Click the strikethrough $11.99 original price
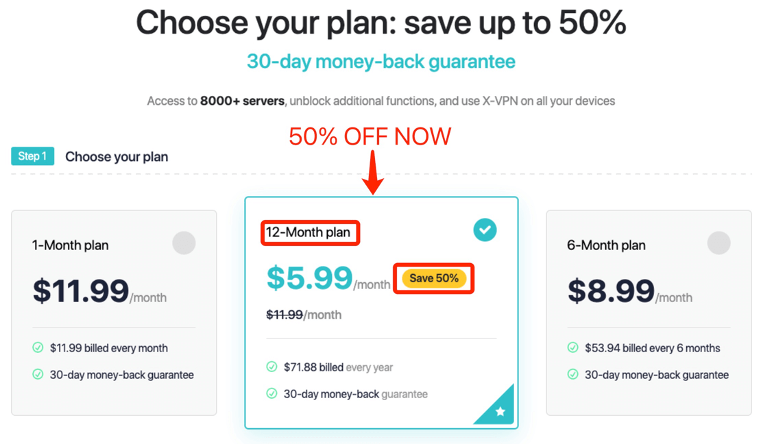 click(285, 315)
